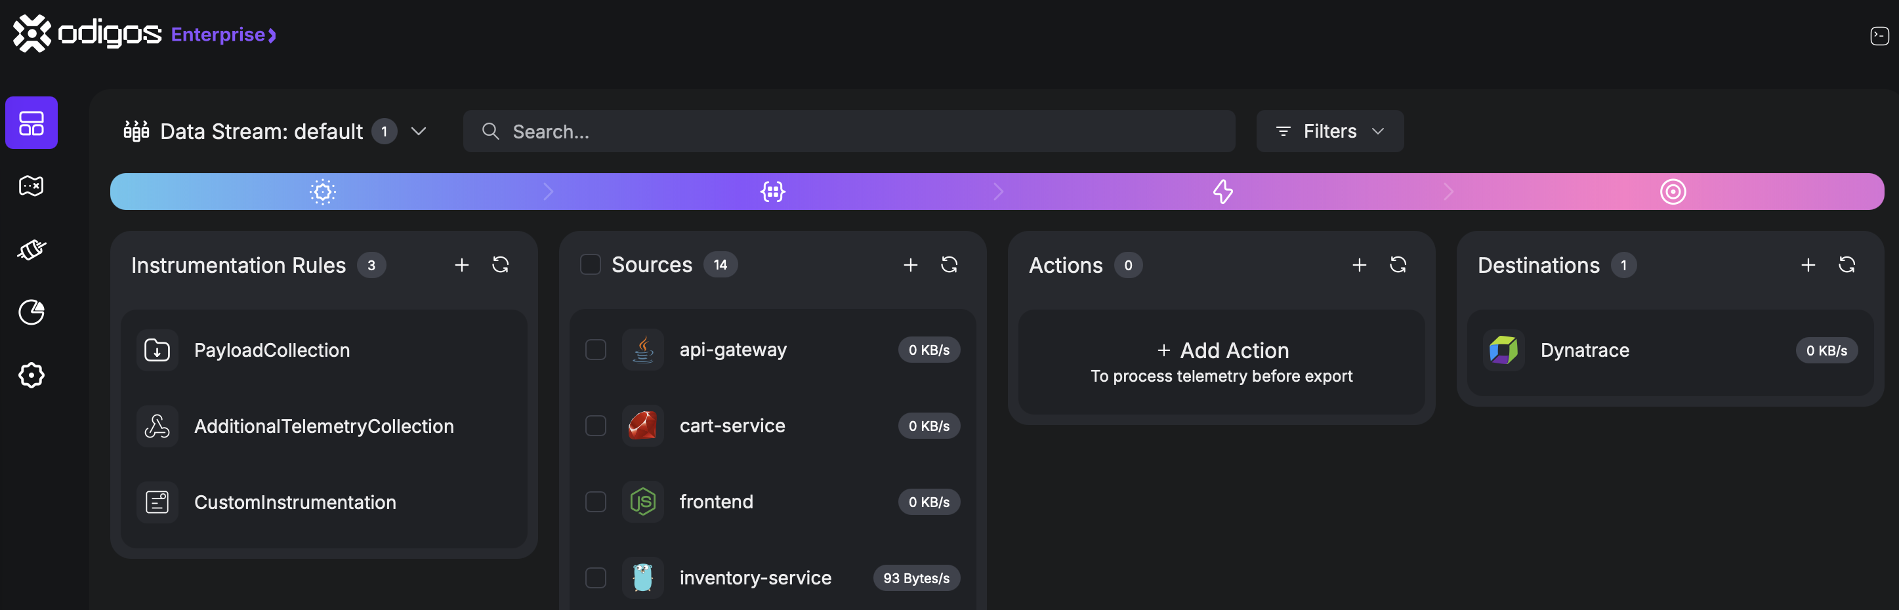Open the AdditionalTelemetryCollection rule
The height and width of the screenshot is (610, 1899).
point(323,426)
